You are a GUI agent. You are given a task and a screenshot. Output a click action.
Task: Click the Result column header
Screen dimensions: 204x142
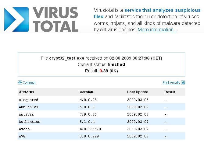(x=170, y=92)
